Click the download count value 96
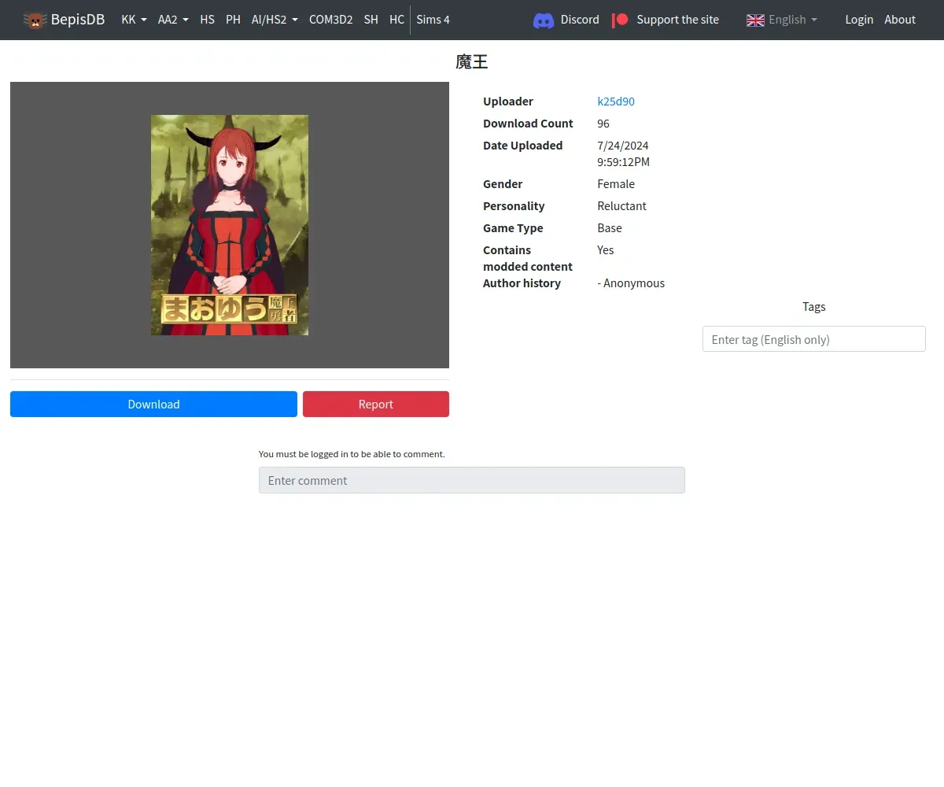 (x=603, y=124)
